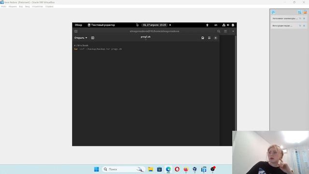The width and height of the screenshot is (309, 174).
Task: Click the blue list icon in side panel
Action: [299, 12]
